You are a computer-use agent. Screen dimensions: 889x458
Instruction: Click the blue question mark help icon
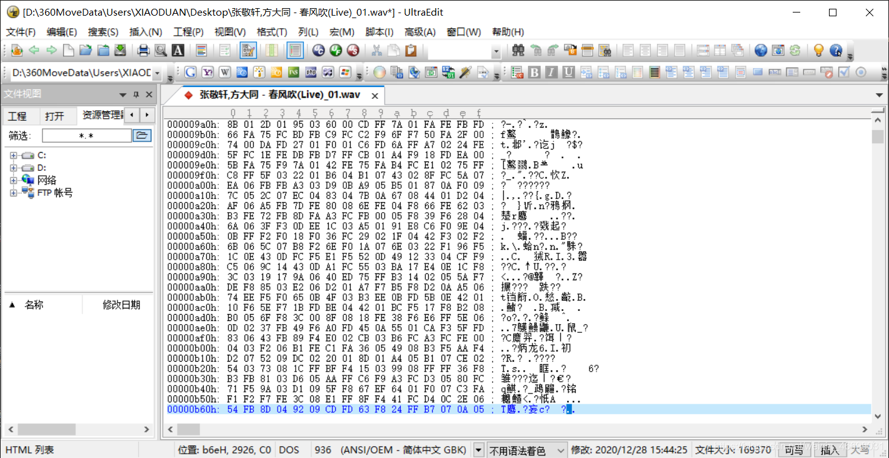click(836, 51)
